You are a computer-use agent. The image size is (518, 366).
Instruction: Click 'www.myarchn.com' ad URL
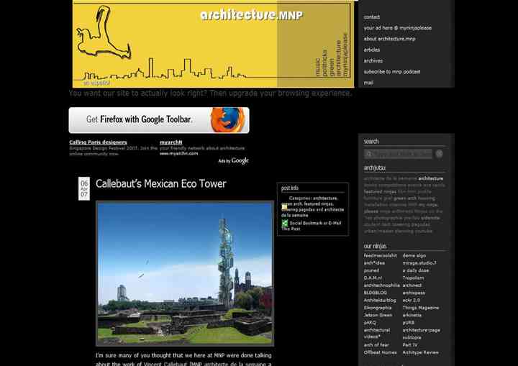click(178, 154)
